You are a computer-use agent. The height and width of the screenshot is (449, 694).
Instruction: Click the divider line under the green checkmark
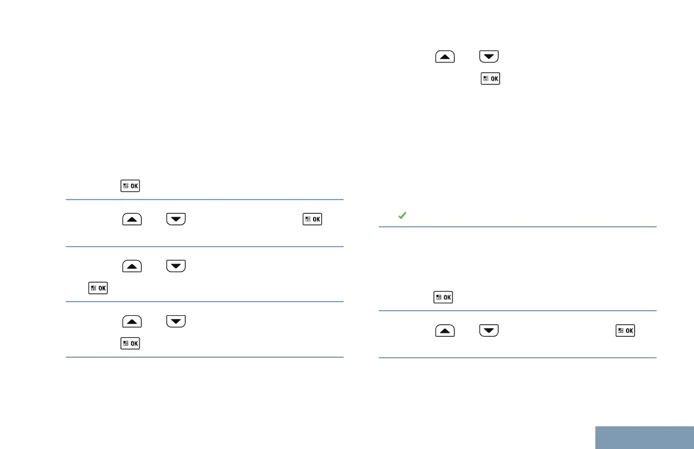pyautogui.click(x=518, y=227)
